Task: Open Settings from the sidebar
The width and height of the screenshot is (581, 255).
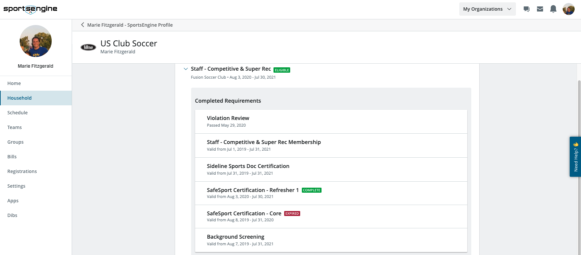Action: click(x=16, y=186)
